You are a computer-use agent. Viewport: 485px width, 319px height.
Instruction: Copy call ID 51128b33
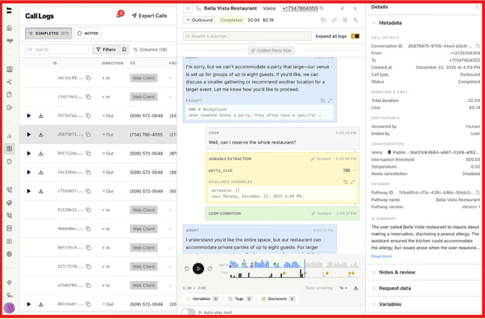(88, 210)
